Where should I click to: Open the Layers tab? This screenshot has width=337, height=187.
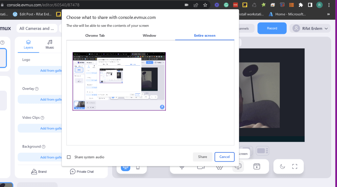click(x=28, y=45)
